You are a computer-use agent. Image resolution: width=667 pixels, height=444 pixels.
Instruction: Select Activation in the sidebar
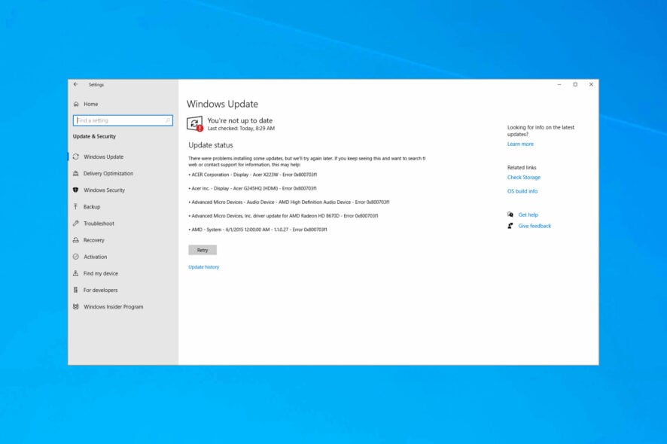coord(96,257)
